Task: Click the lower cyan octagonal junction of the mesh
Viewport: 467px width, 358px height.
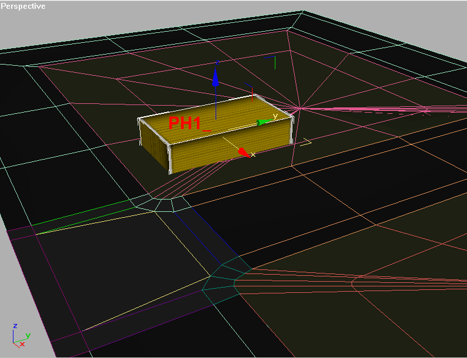Action: click(223, 276)
